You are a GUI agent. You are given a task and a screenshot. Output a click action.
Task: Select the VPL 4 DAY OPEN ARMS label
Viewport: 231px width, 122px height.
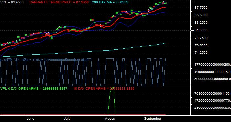[x=34, y=89]
